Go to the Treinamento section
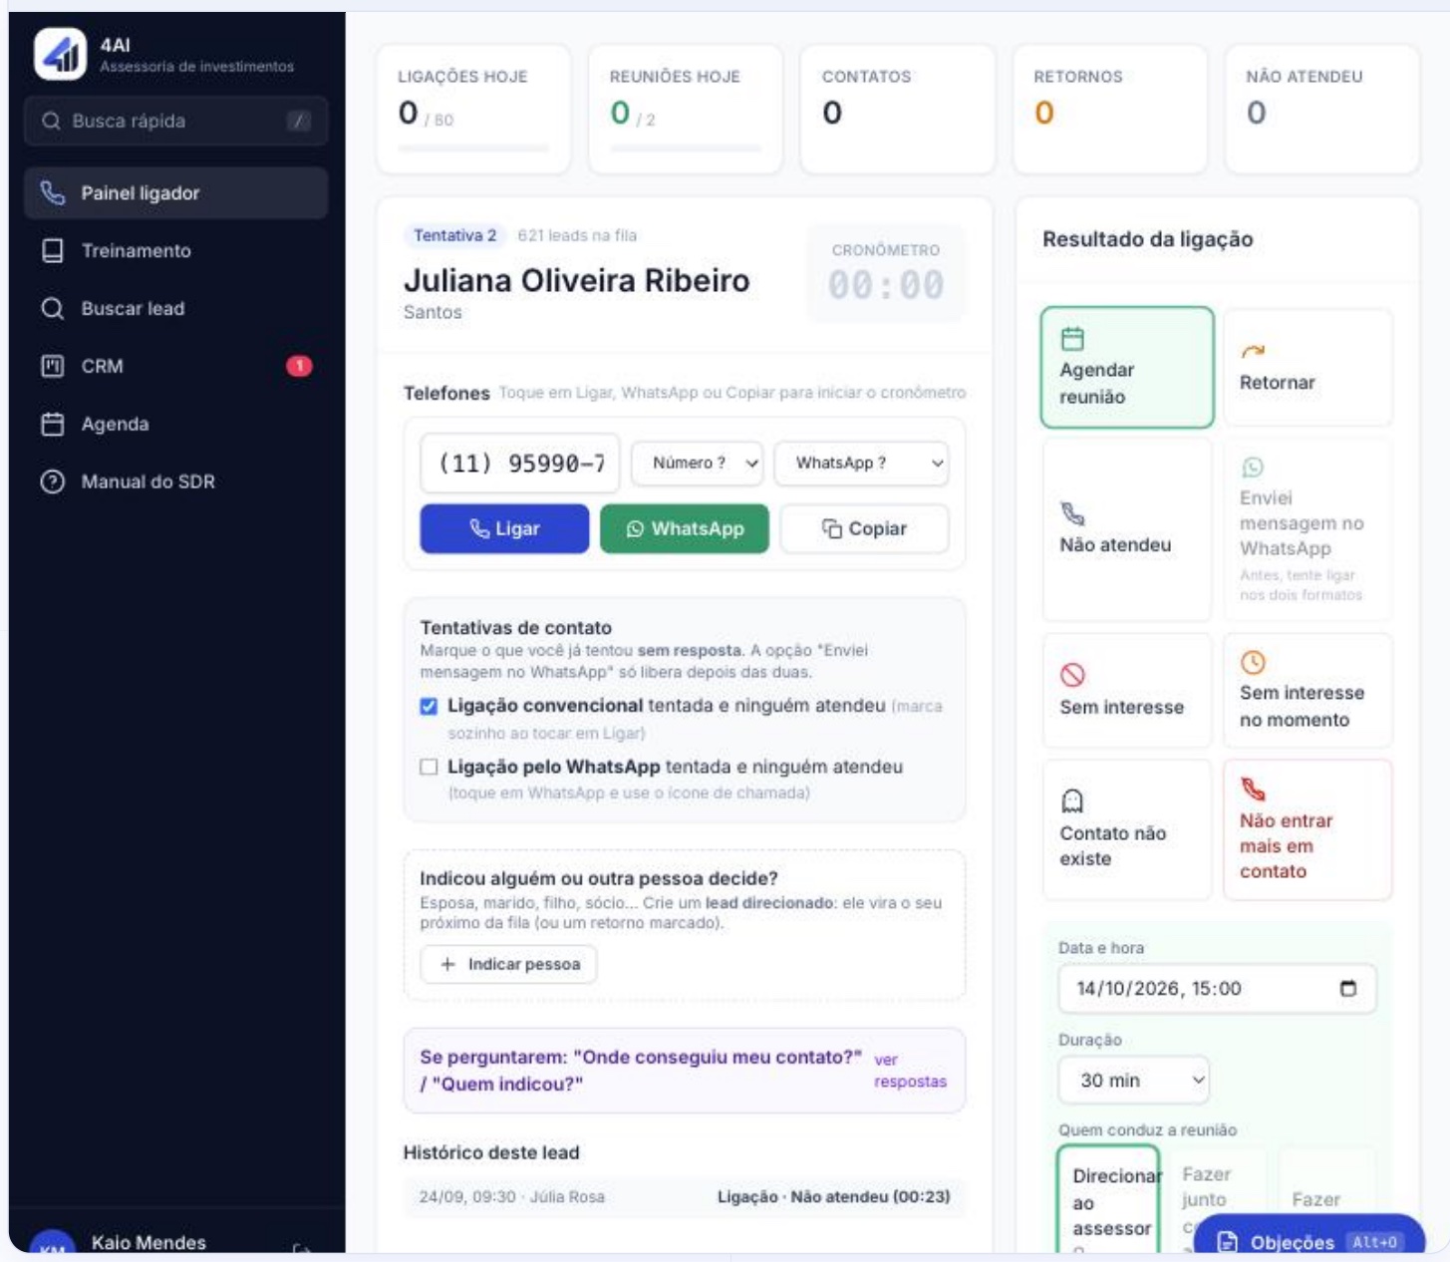Screen dimensions: 1450x1262 (x=176, y=251)
